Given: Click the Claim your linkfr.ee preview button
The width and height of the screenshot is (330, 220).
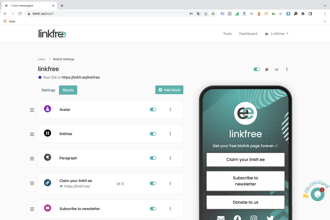Looking at the screenshot, I should 246,159.
